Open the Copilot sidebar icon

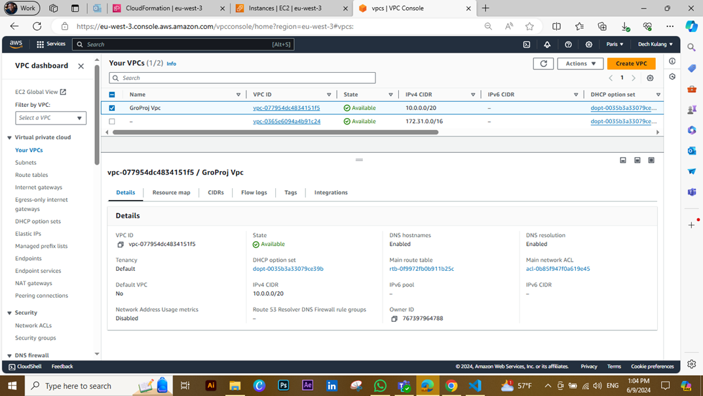click(691, 26)
